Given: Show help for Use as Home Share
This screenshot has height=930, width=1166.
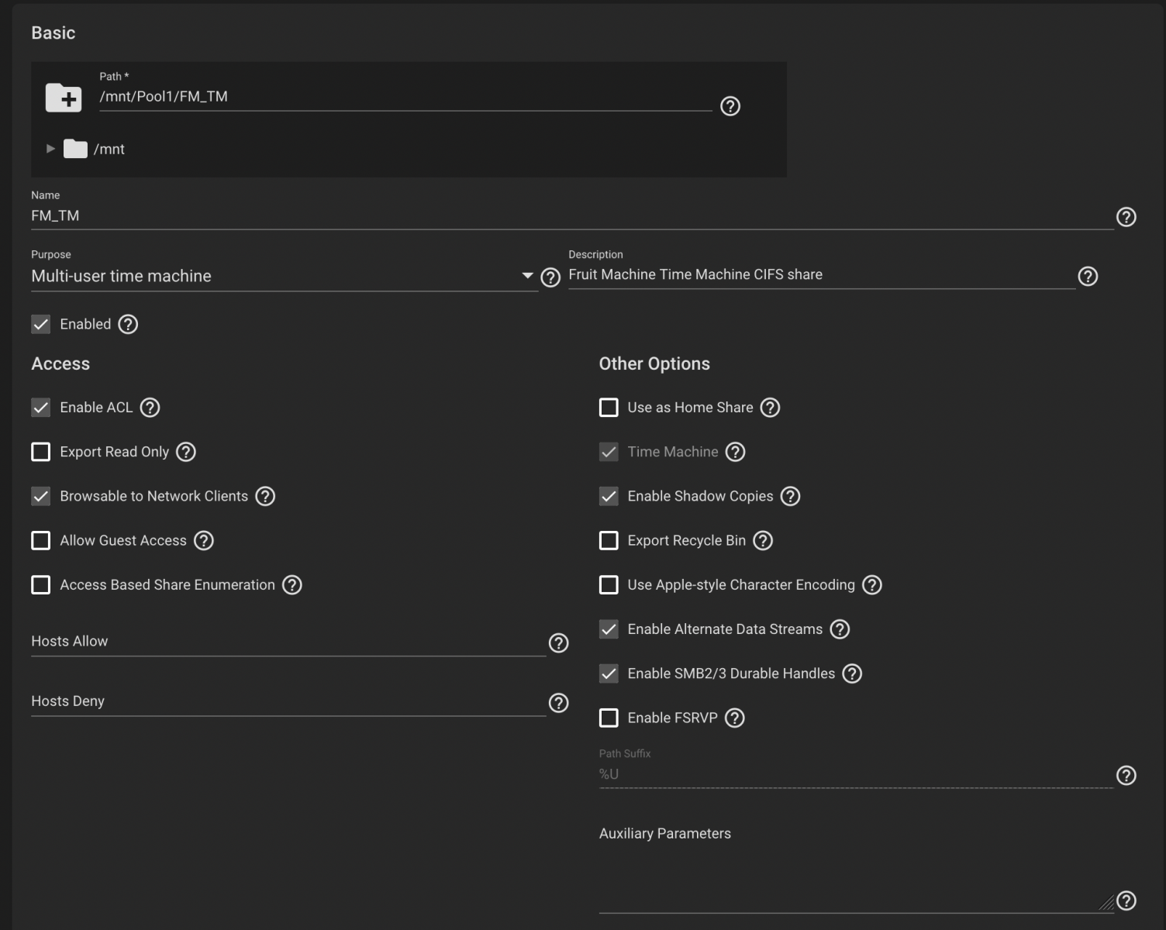Looking at the screenshot, I should click(770, 408).
